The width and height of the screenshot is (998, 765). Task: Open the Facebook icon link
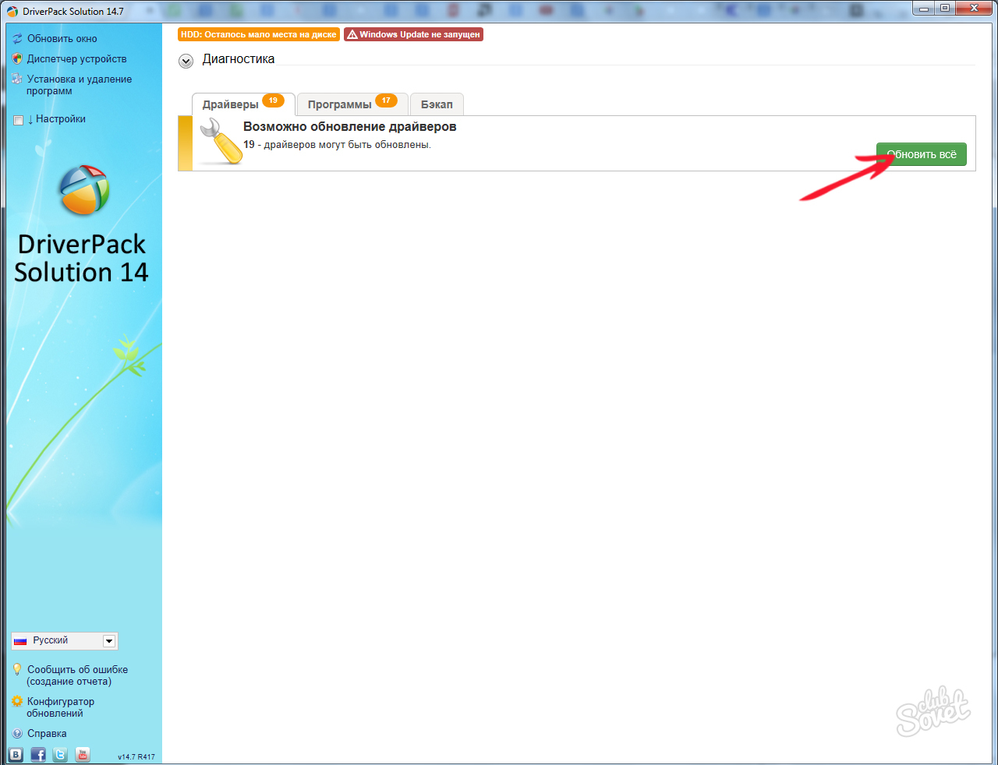(x=38, y=754)
